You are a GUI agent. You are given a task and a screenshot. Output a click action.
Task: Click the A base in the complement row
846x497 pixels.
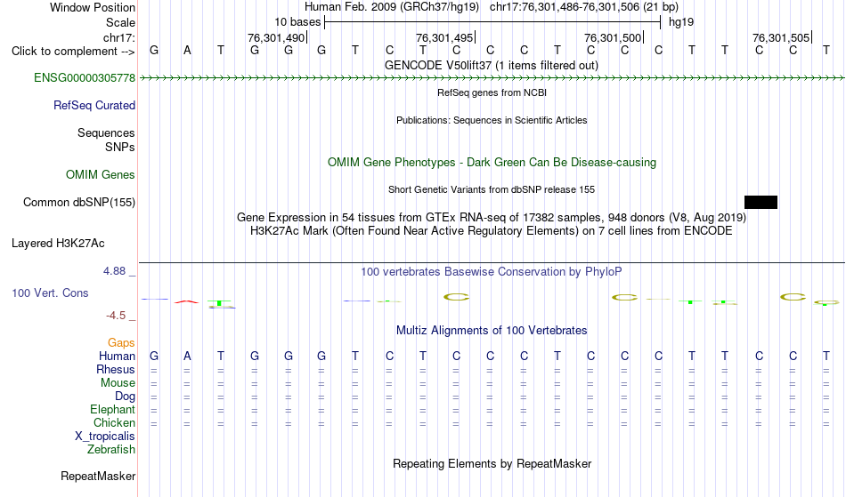click(187, 51)
